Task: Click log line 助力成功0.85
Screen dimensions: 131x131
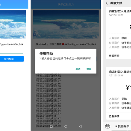Action: [48, 99]
